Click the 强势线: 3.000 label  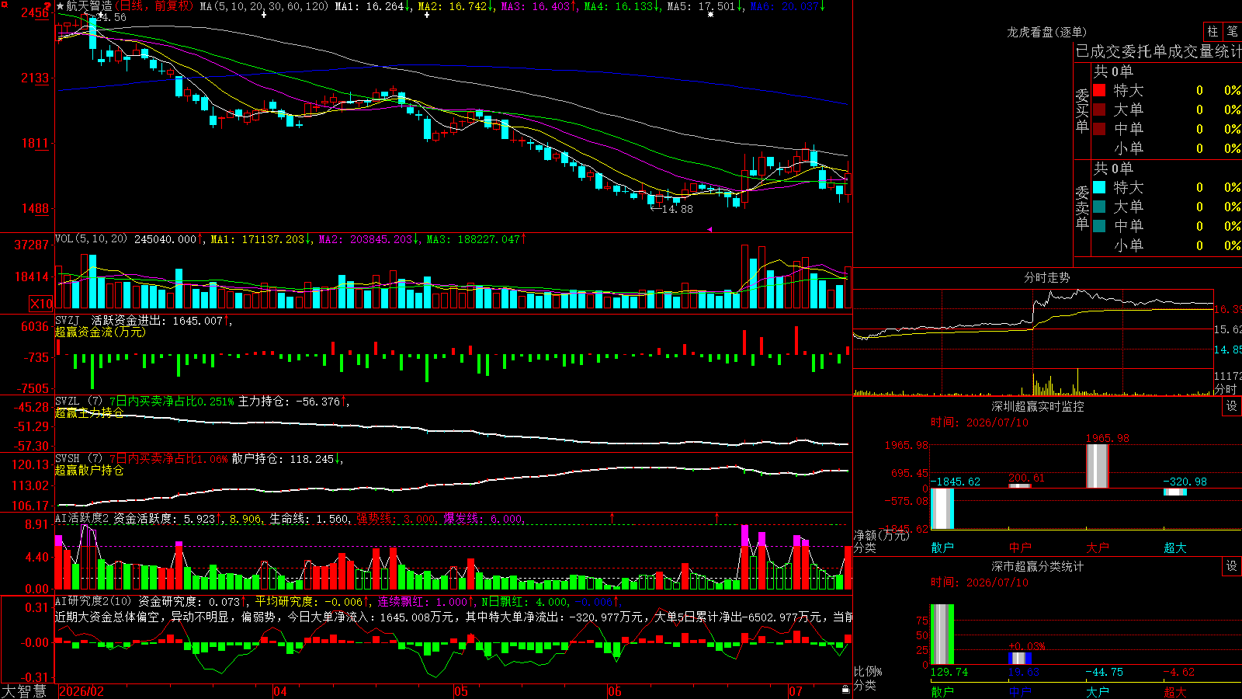click(x=396, y=519)
